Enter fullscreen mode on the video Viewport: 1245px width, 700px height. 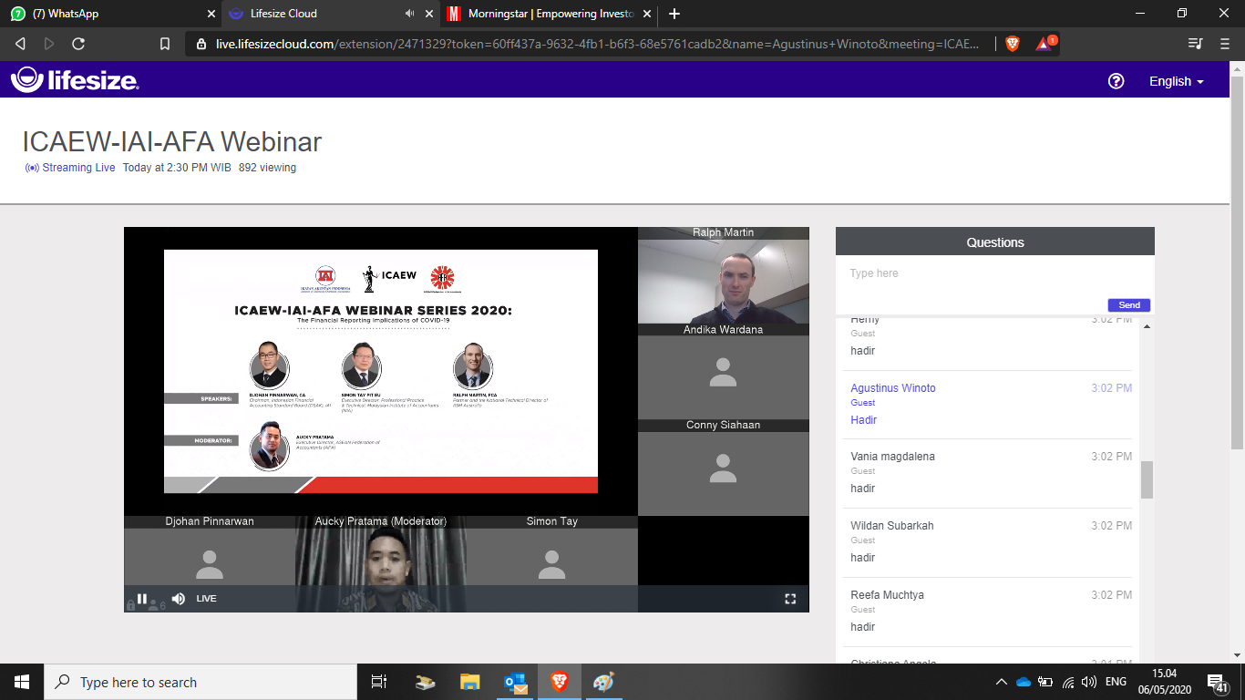[x=790, y=599]
